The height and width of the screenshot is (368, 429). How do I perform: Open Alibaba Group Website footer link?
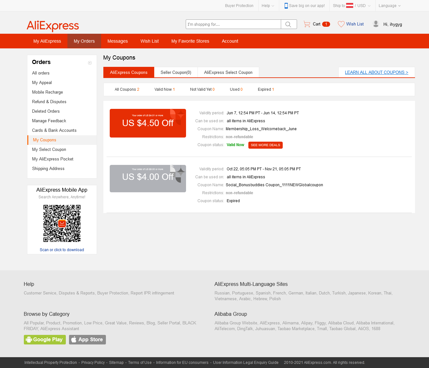point(236,323)
